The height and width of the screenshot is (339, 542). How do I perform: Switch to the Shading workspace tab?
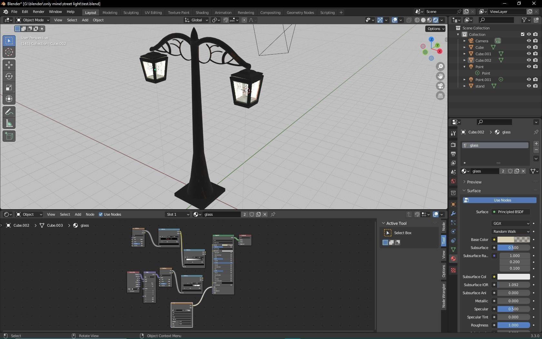[202, 12]
